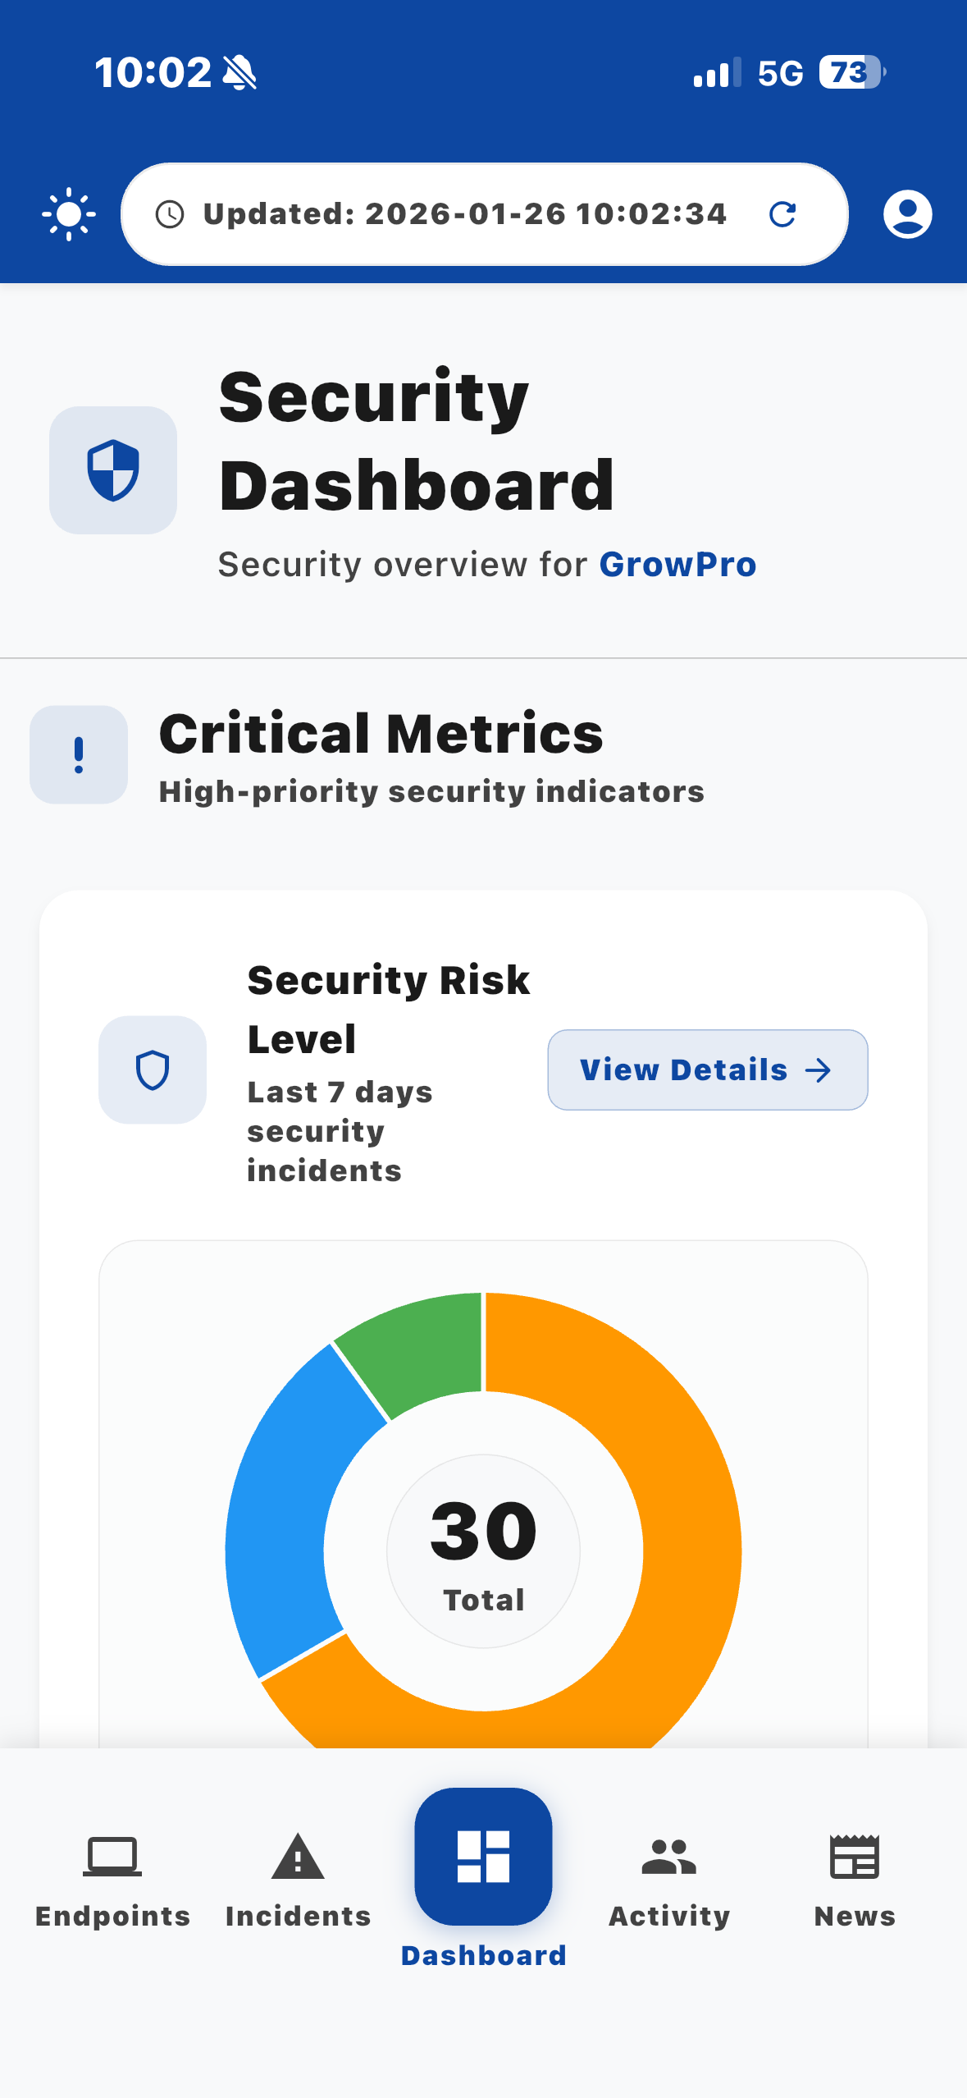Viewport: 967px width, 2098px height.
Task: Tap the Security Risk Level shield outline icon
Action: (153, 1070)
